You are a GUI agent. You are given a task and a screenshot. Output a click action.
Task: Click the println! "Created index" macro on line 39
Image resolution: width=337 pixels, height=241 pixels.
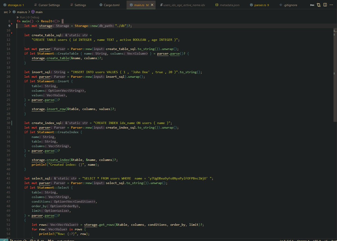(65, 165)
